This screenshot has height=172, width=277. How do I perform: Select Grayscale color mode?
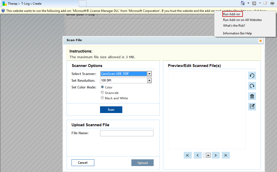click(x=102, y=92)
